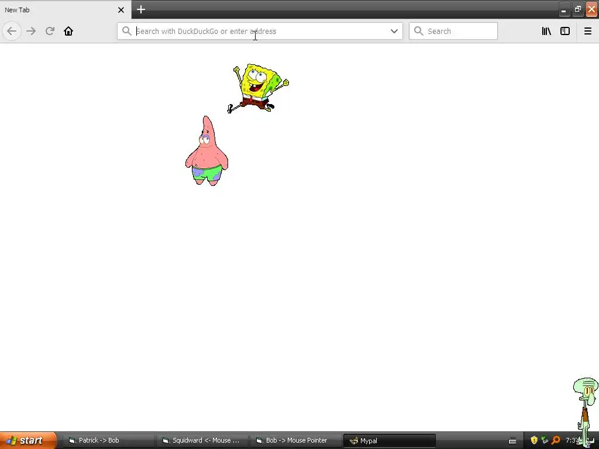
Task: Select the New Tab tab
Action: [66, 10]
